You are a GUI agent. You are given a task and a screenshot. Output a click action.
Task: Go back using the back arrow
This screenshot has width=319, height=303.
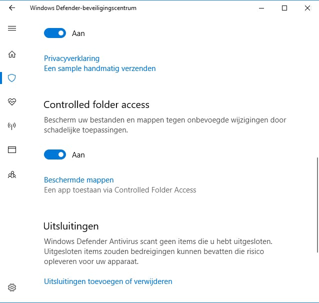[x=12, y=8]
